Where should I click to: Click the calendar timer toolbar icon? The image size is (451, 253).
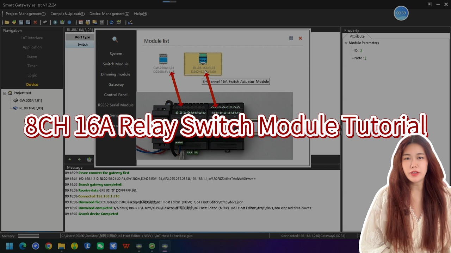(x=81, y=22)
